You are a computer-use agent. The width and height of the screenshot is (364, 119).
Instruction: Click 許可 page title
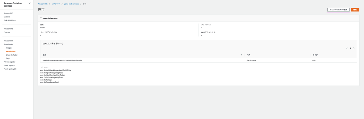(x=41, y=10)
